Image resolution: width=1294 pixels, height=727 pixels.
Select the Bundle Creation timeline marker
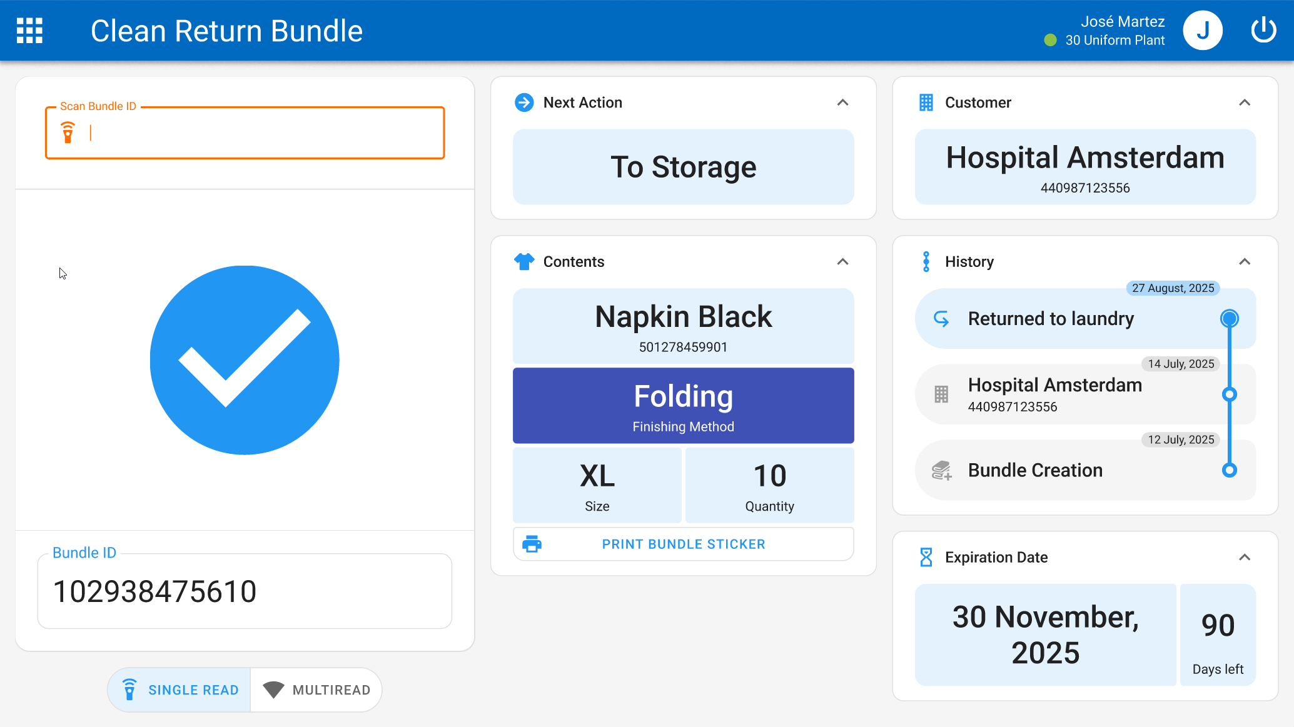tap(1229, 470)
